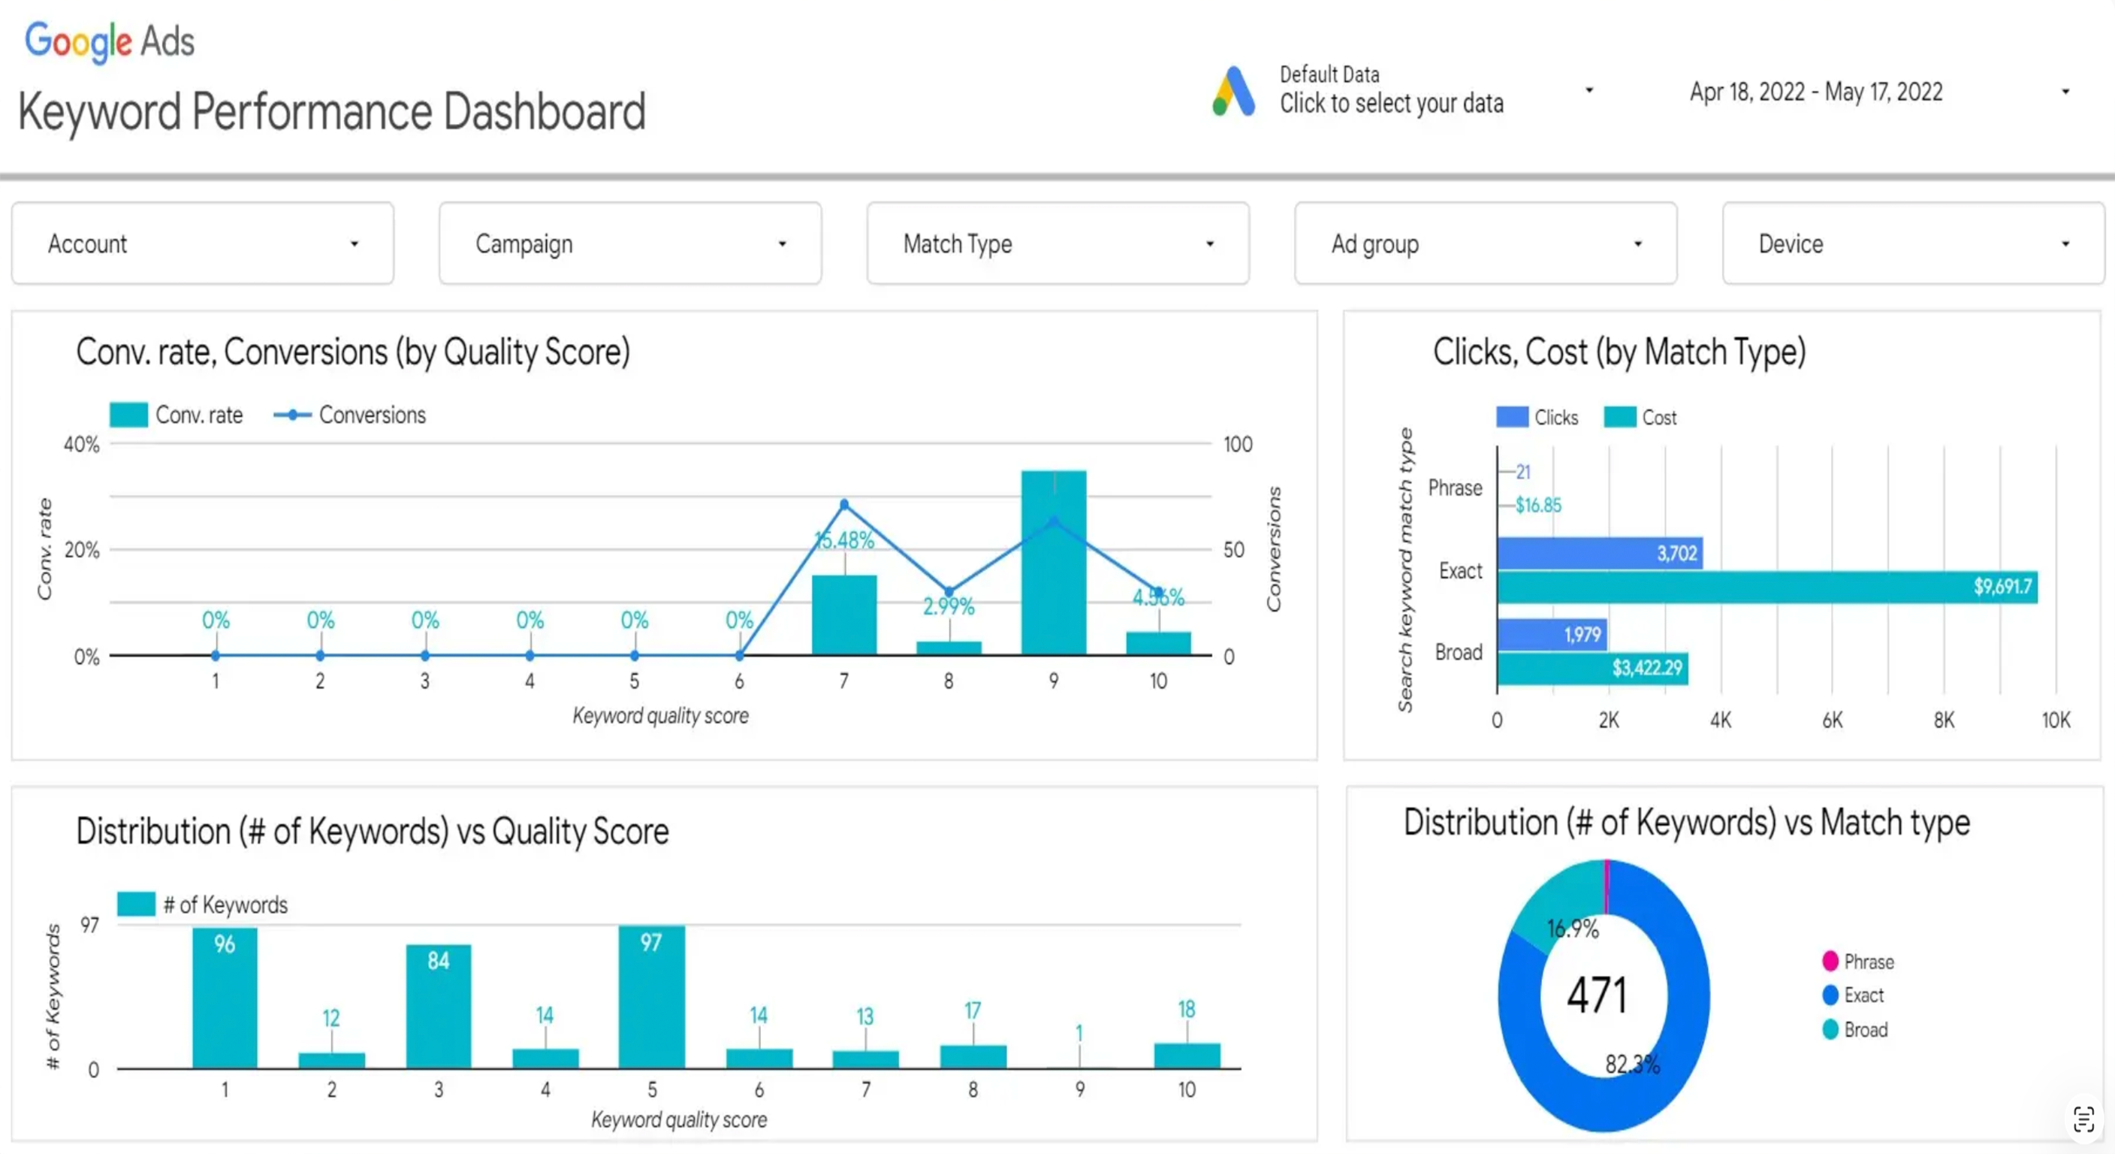This screenshot has width=2115, height=1154.
Task: Click the Google Ads data source icon
Action: coord(1233,91)
